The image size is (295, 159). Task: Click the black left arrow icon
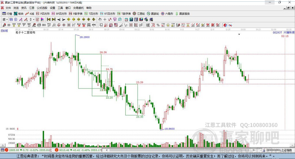tap(59, 20)
